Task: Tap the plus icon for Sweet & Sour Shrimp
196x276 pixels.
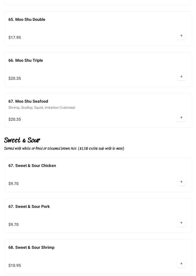Action: point(181,264)
